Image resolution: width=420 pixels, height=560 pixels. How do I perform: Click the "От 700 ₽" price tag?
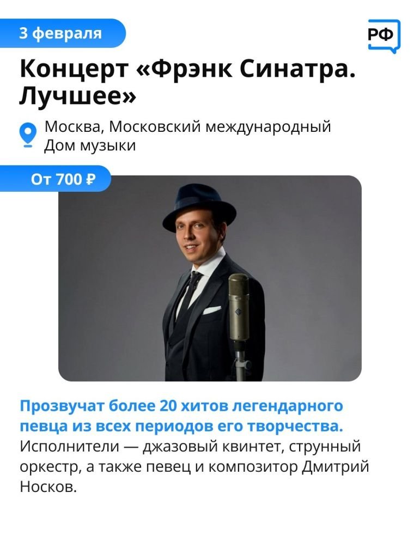pos(56,179)
